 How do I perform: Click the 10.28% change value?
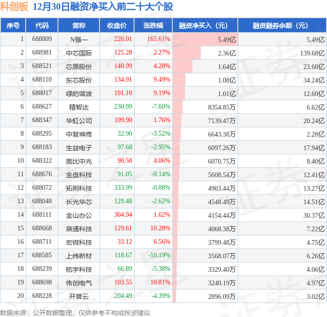pos(160,228)
